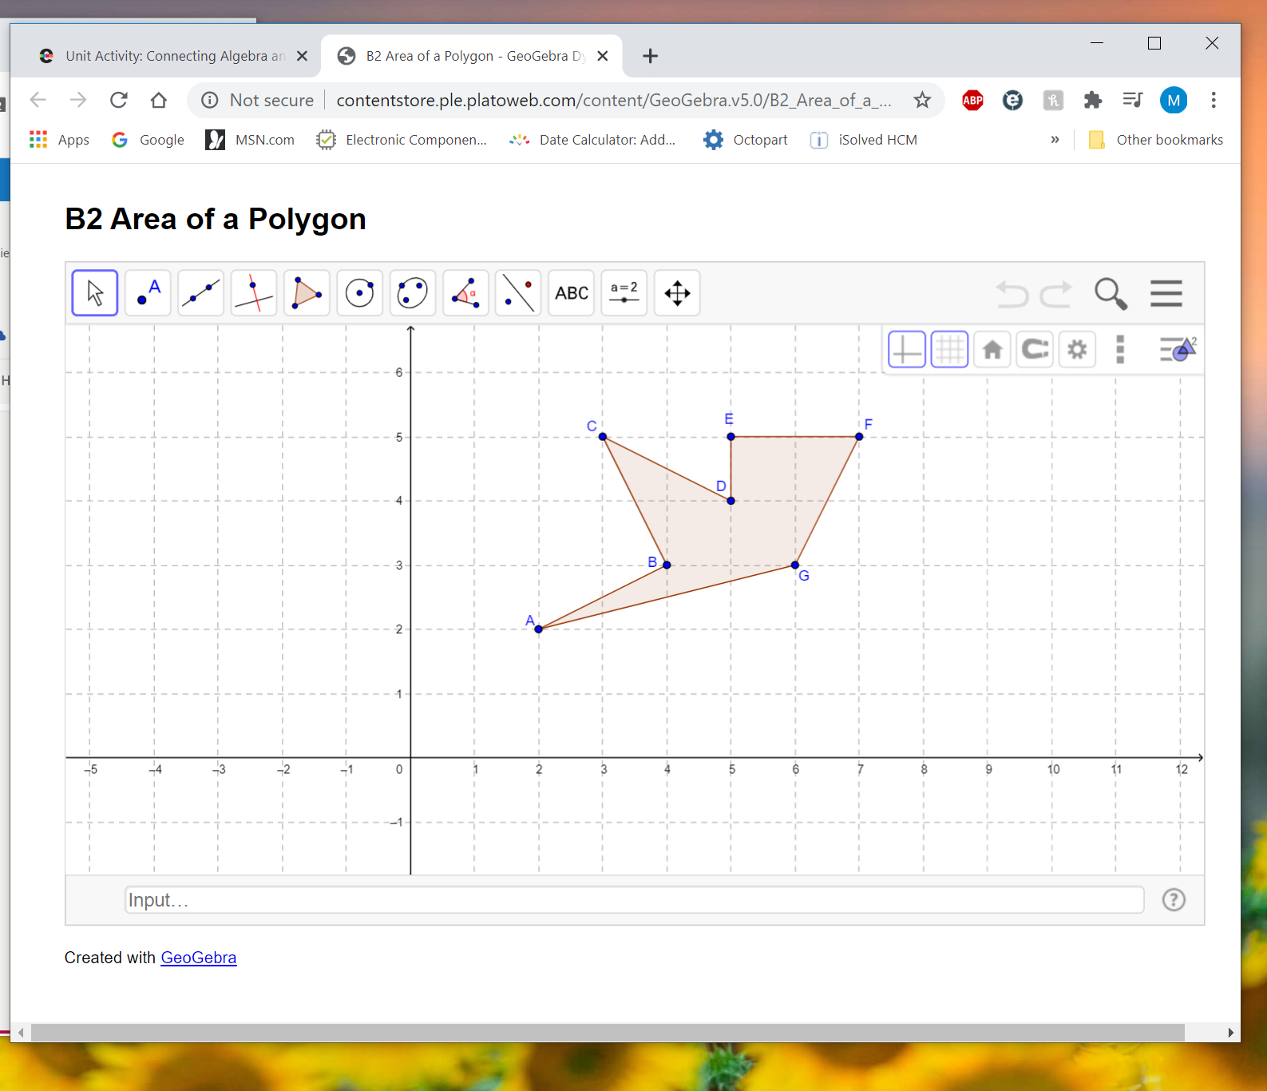Image resolution: width=1267 pixels, height=1091 pixels.
Task: Select the Angle tool
Action: click(x=465, y=293)
